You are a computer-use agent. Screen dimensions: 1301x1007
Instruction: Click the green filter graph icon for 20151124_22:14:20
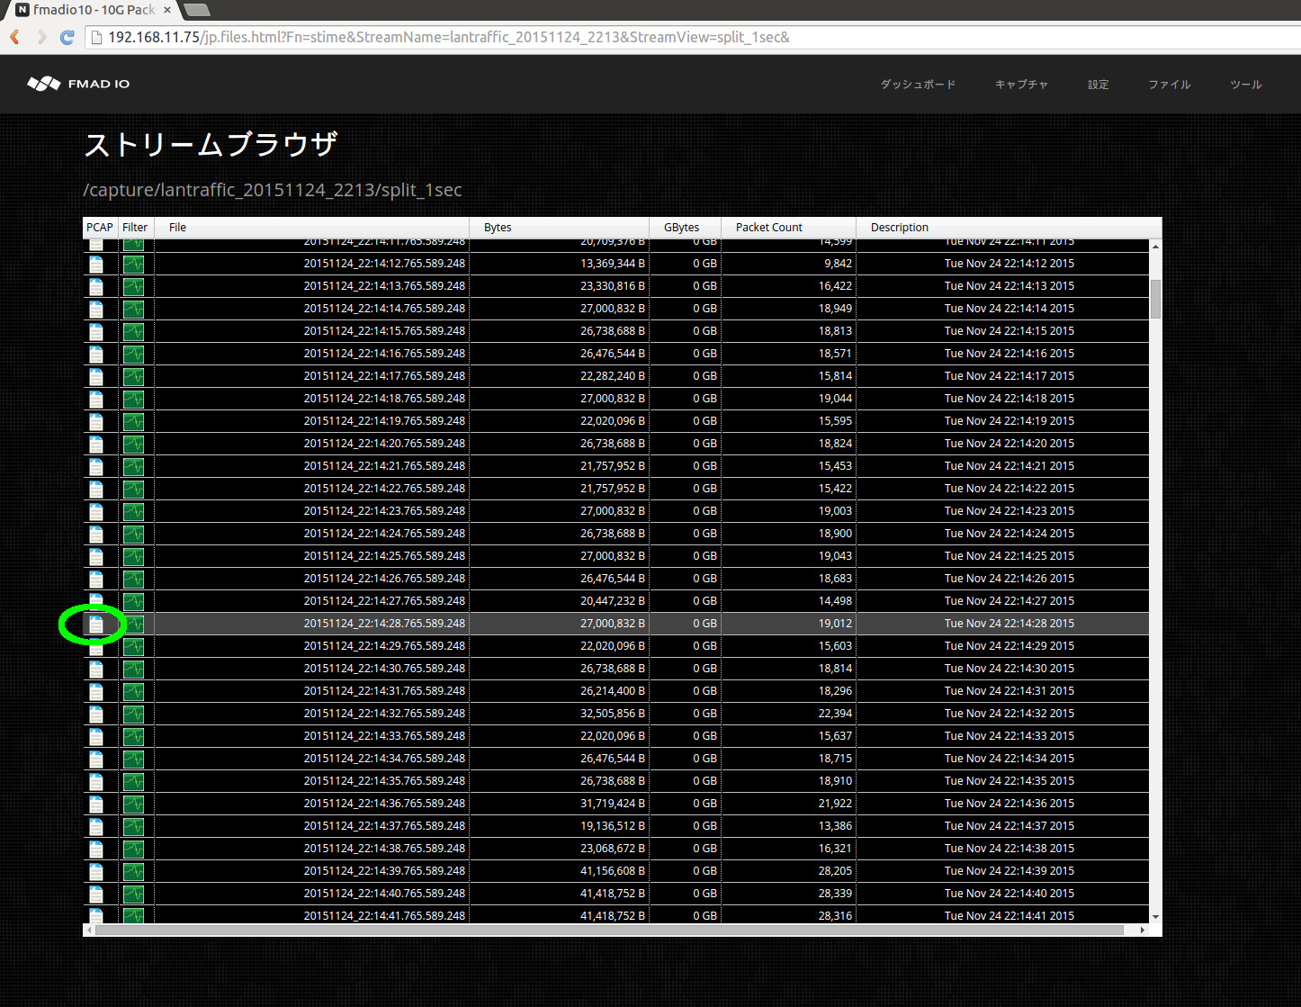(x=133, y=444)
